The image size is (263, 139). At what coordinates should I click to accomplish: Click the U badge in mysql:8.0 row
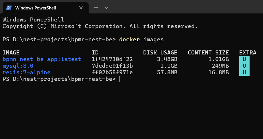click(x=244, y=66)
